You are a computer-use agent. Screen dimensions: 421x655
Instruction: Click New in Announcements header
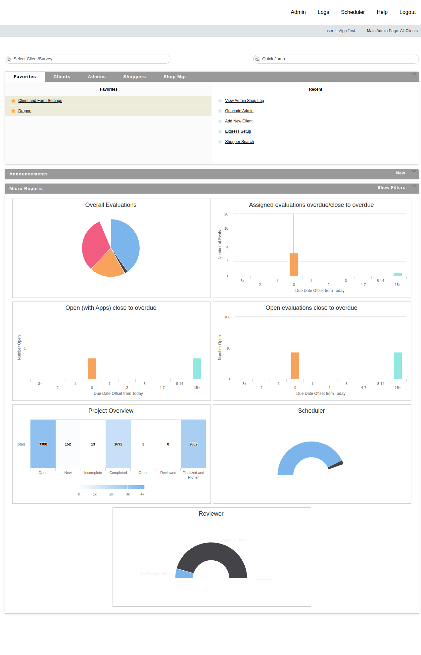tap(400, 173)
